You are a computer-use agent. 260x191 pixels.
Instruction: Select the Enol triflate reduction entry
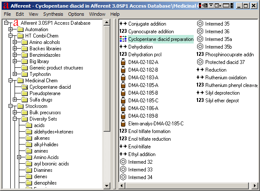coord(149,139)
